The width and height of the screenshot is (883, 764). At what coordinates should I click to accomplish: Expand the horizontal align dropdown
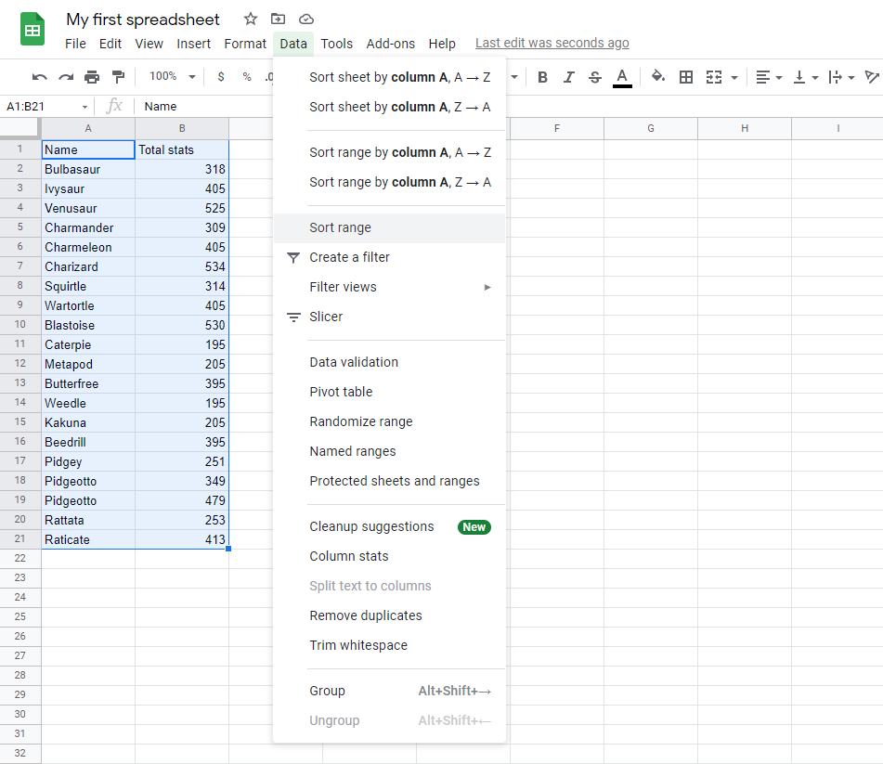[x=768, y=77]
